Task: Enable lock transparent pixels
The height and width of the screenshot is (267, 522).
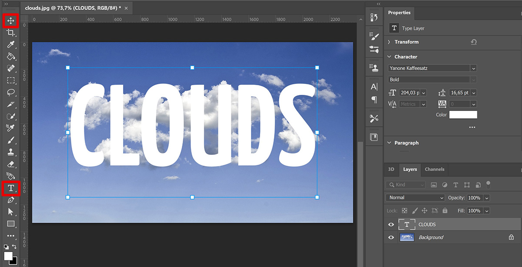Action: coord(404,210)
